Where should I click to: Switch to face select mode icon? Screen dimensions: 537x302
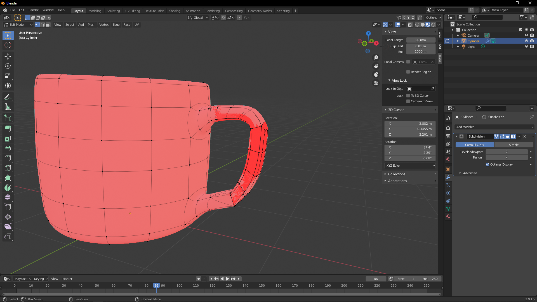coord(48,25)
